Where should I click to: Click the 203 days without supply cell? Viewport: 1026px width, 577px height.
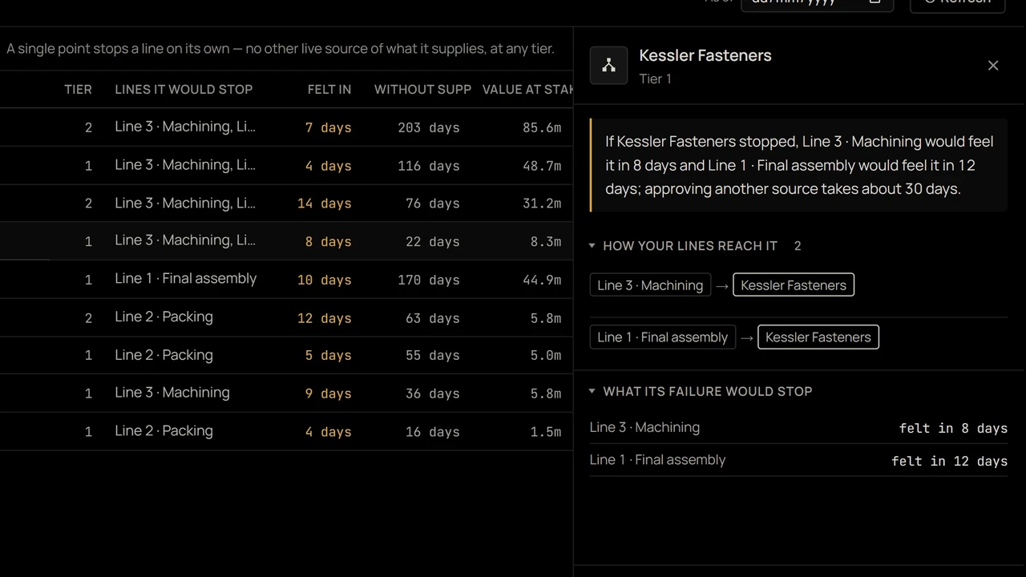click(429, 127)
